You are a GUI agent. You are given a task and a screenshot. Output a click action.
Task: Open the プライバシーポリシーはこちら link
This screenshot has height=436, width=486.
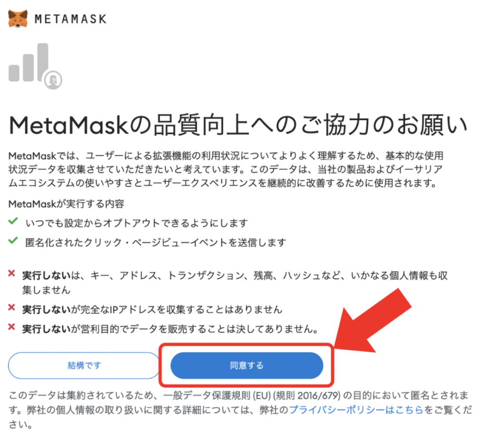click(356, 410)
